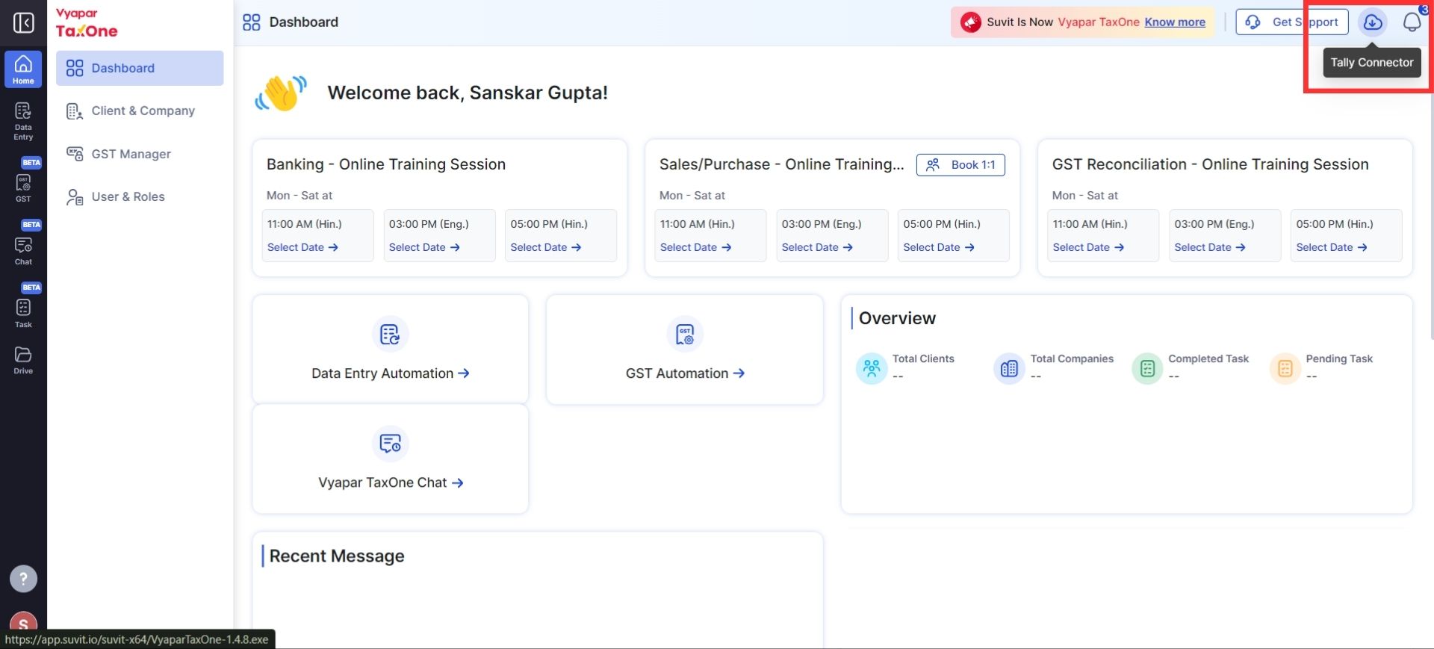Open the notifications bell
This screenshot has width=1434, height=649.
tap(1412, 22)
